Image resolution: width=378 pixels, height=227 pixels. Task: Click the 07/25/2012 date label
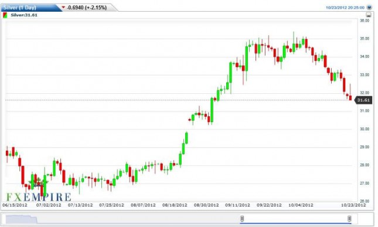pyautogui.click(x=111, y=205)
